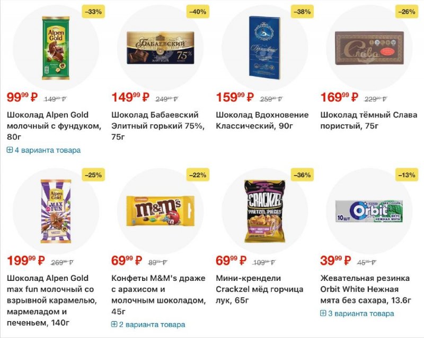Open Orbit White gum image
The image size is (424, 338).
click(x=369, y=212)
